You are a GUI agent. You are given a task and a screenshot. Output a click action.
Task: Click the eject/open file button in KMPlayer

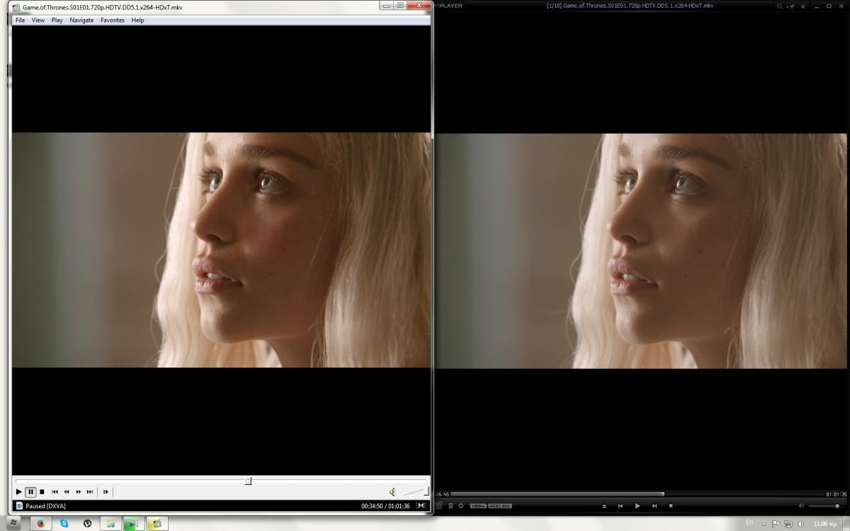pos(604,506)
